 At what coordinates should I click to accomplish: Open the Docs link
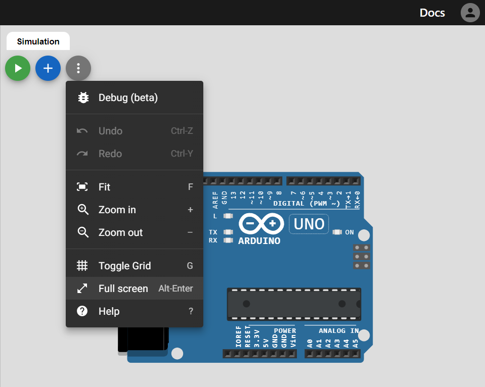(432, 13)
